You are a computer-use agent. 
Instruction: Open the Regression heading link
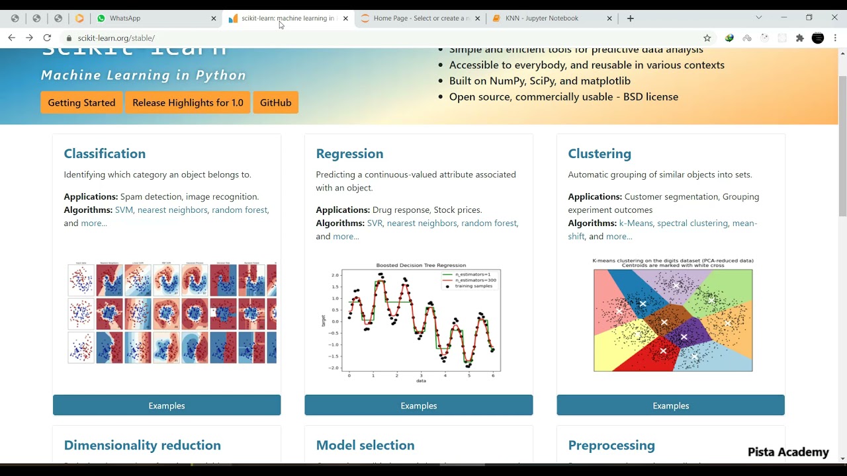(x=349, y=153)
